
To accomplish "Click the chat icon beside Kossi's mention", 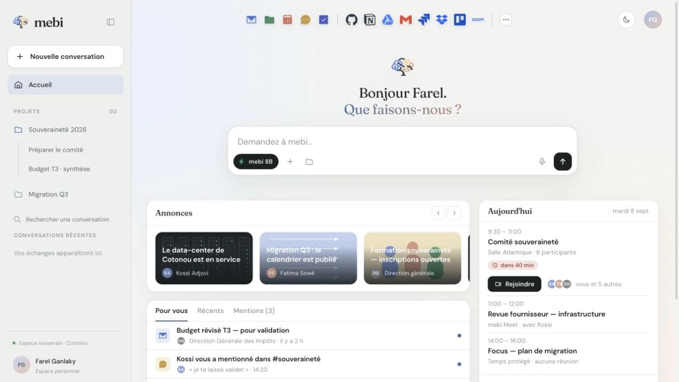I will (x=163, y=364).
